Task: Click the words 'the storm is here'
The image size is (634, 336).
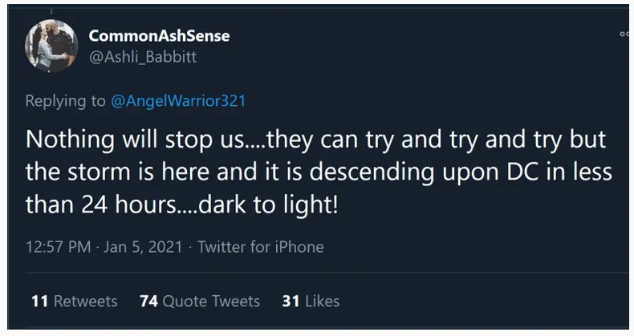Action: pyautogui.click(x=100, y=172)
